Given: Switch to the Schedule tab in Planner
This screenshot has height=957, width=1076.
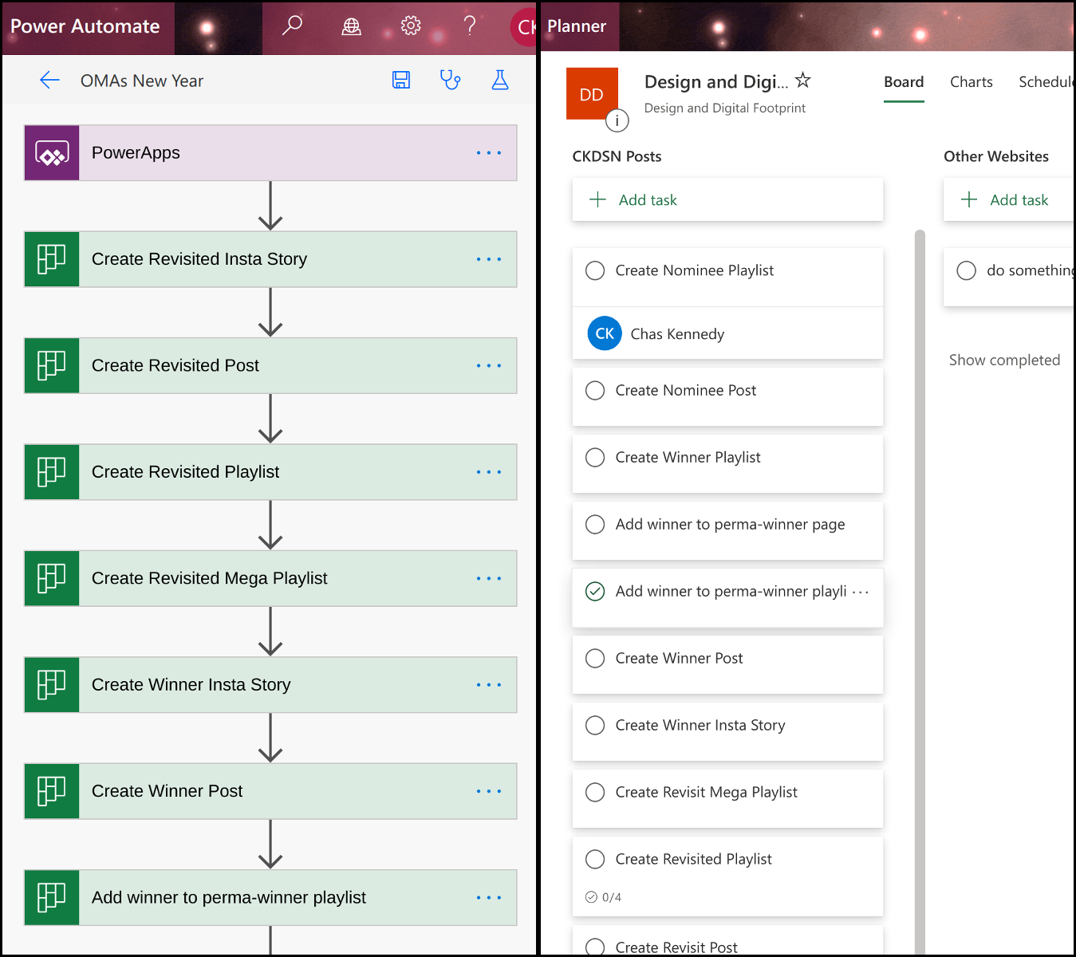Looking at the screenshot, I should click(1046, 82).
